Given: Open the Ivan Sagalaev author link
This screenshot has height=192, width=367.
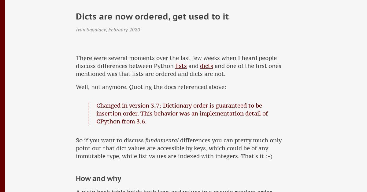Looking at the screenshot, I should pyautogui.click(x=91, y=30).
